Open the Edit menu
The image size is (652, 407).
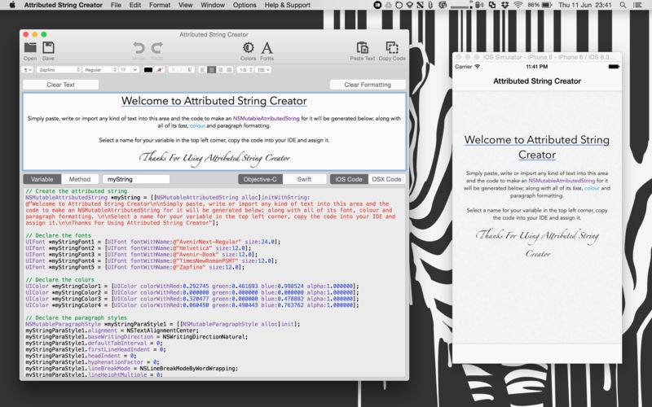(x=134, y=5)
